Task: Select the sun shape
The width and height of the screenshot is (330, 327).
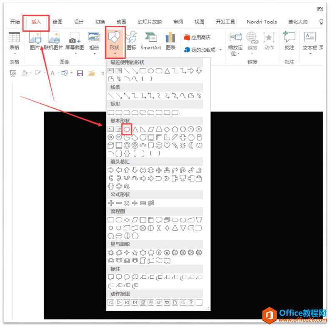Action: (x=183, y=145)
